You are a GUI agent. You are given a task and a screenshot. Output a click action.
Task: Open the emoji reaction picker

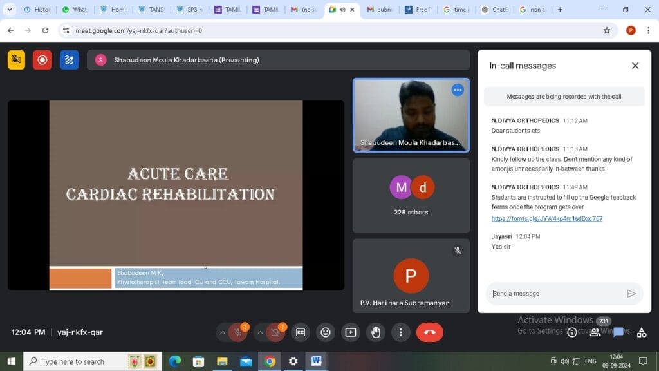click(326, 332)
